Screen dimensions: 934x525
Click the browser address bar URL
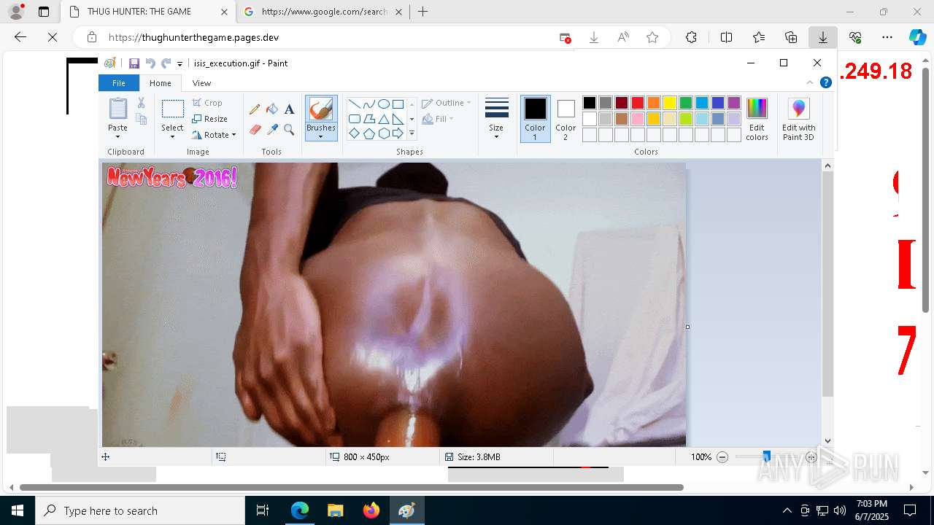(x=194, y=37)
